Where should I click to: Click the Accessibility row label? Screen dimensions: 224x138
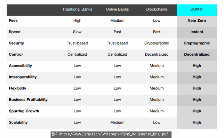coord(20,66)
